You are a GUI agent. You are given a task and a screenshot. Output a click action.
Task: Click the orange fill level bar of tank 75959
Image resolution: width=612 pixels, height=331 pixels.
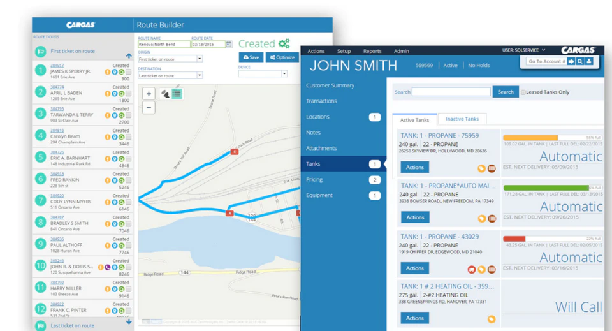pyautogui.click(x=530, y=138)
